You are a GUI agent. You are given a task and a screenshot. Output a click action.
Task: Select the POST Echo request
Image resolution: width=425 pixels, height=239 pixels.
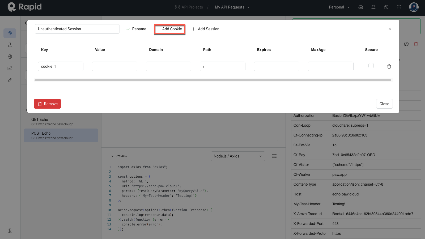(61, 135)
